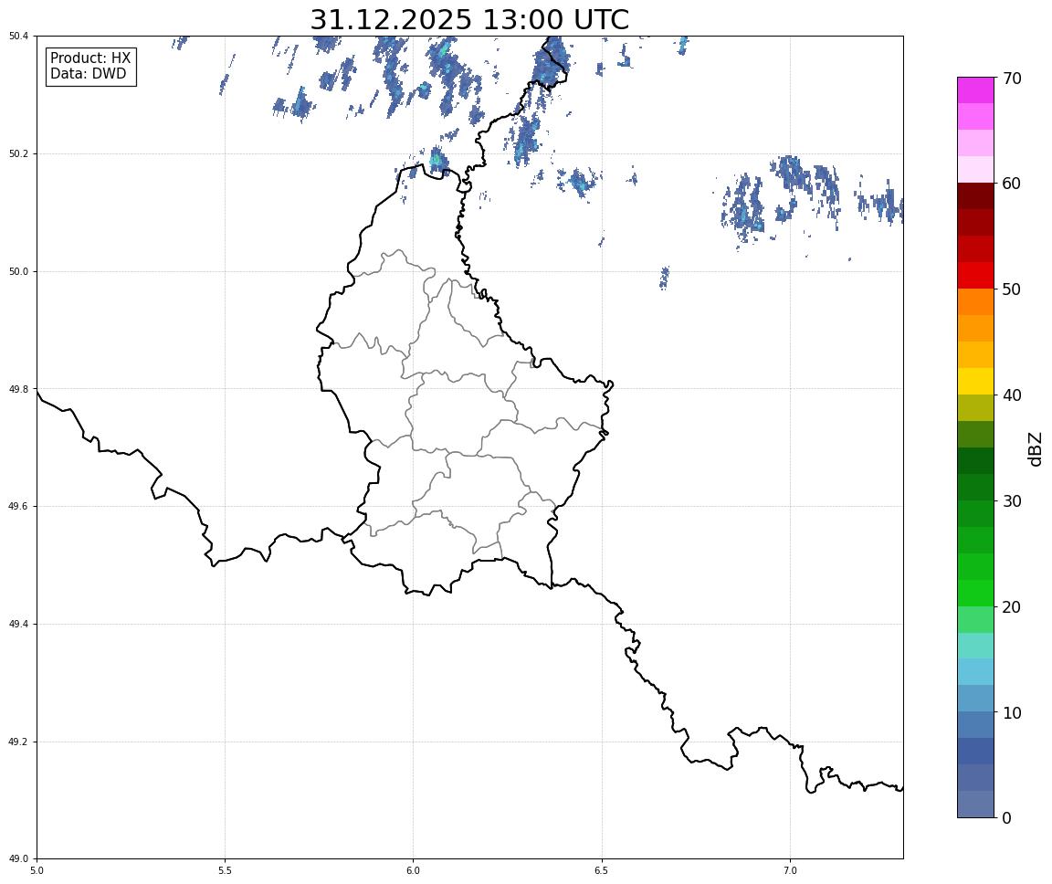Click the yellow swatch just above the 40 tick

[x=975, y=381]
